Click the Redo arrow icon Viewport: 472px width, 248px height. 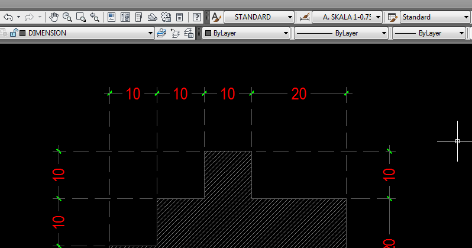click(29, 17)
